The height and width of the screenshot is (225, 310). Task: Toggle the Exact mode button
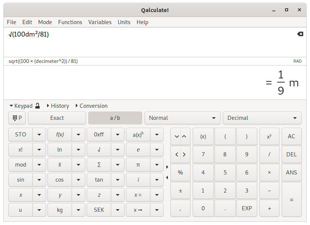tap(57, 118)
